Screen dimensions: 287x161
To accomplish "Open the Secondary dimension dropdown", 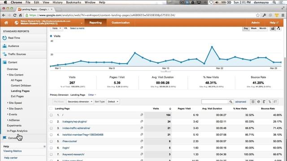I will pyautogui.click(x=80, y=102).
